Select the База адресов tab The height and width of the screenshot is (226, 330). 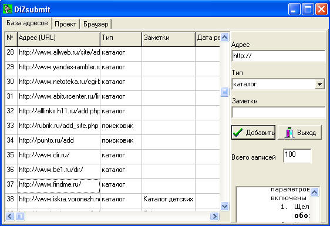point(27,23)
